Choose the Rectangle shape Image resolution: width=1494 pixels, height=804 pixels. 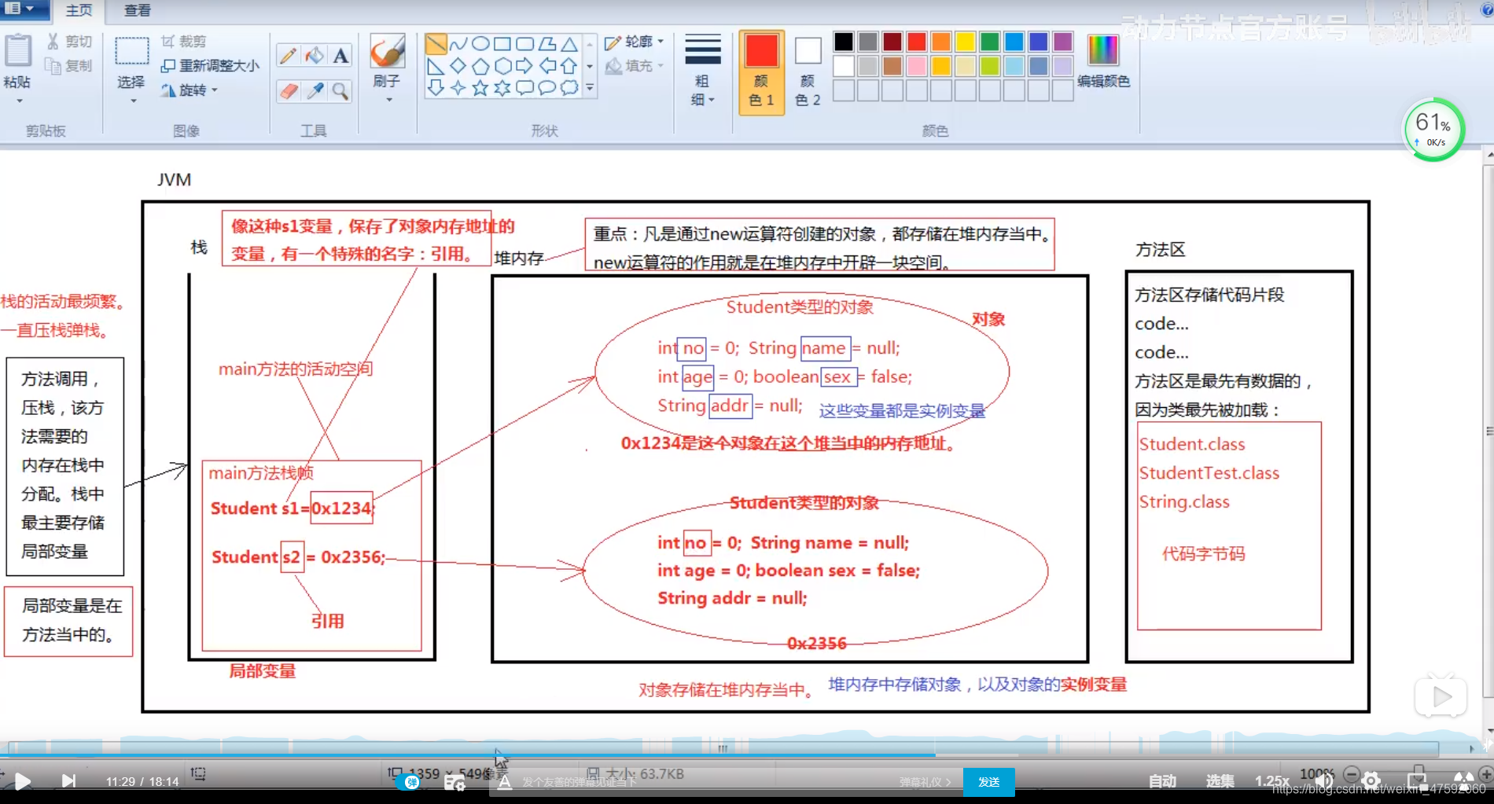[x=502, y=44]
